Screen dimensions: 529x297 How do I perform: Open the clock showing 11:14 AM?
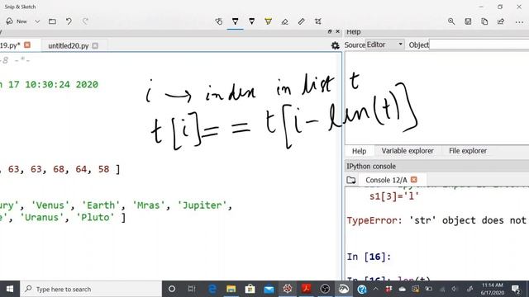(493, 289)
